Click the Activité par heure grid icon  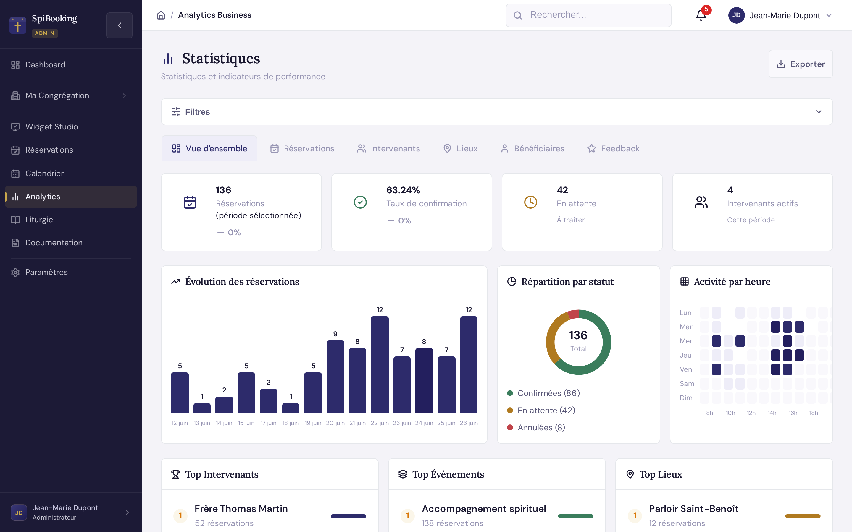pyautogui.click(x=685, y=281)
